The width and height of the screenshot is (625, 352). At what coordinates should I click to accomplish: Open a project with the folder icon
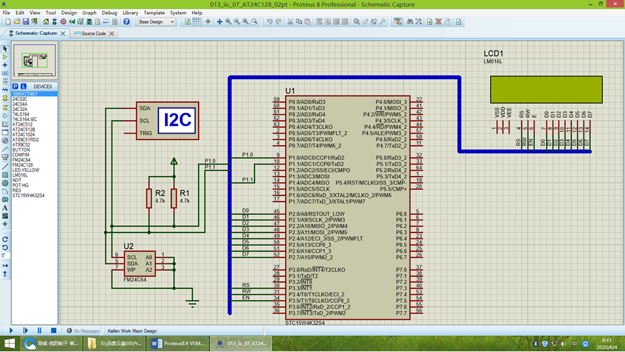click(17, 21)
